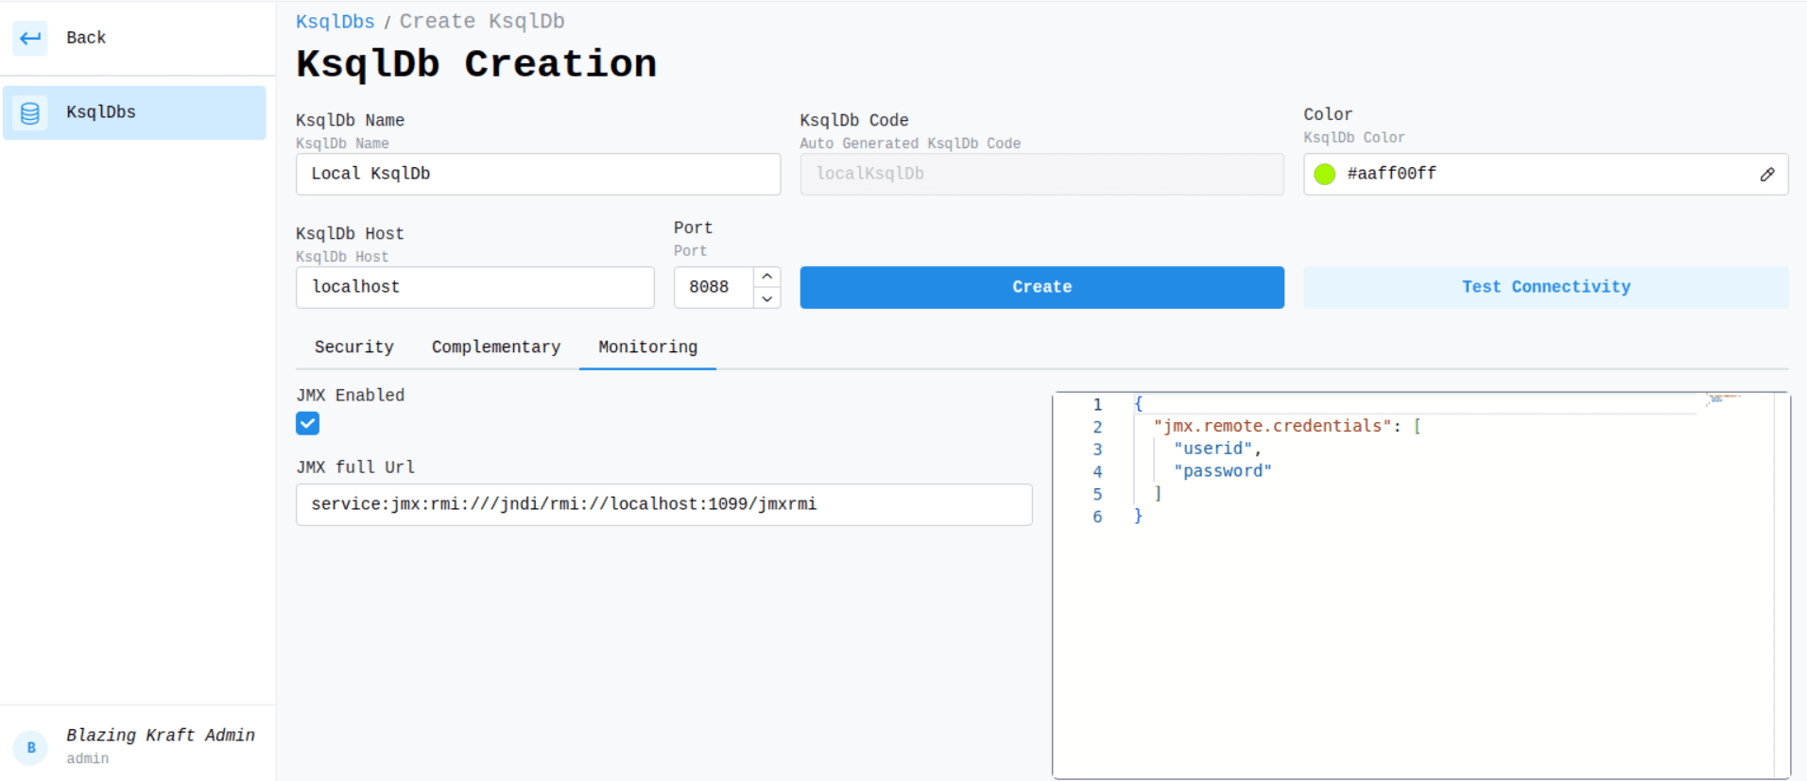Open the color picker pencil icon

click(x=1766, y=174)
